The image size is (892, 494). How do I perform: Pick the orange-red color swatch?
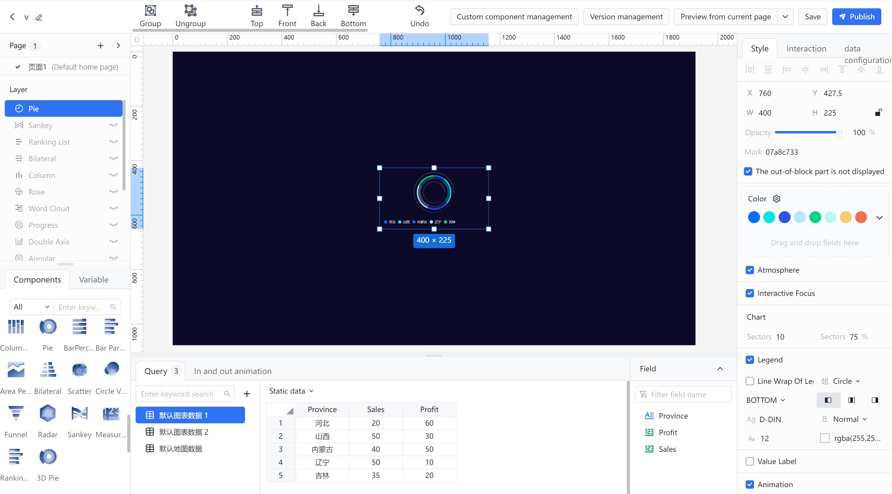[x=860, y=217]
